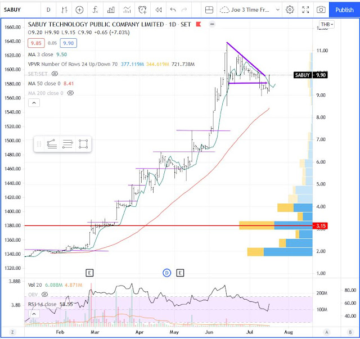Click the 9.85 sell price button
Viewport: 360px width, 339px height.
[x=36, y=43]
